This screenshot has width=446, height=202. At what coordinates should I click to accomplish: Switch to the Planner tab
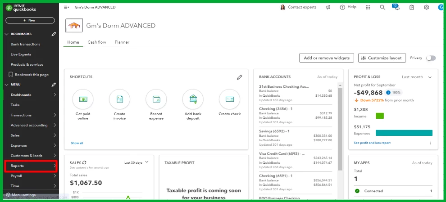click(122, 42)
